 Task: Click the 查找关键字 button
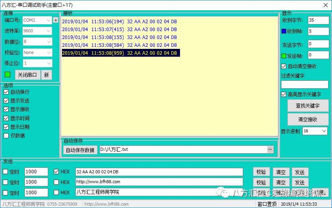pos(307,106)
